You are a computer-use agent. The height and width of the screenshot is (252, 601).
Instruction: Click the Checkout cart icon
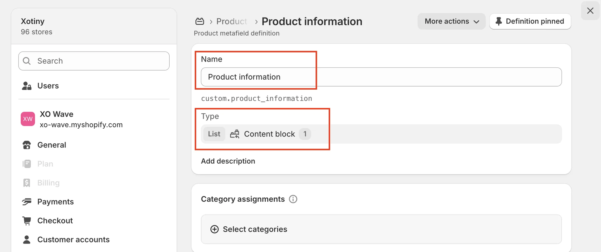[27, 221]
